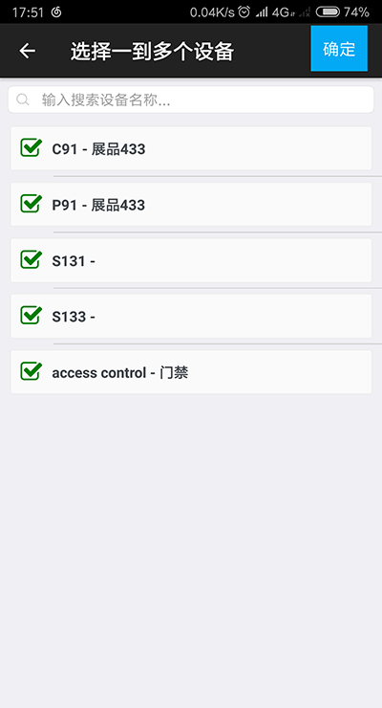382x708 pixels.
Task: Focus the 输入搜索设备名称 search field
Action: 191,100
